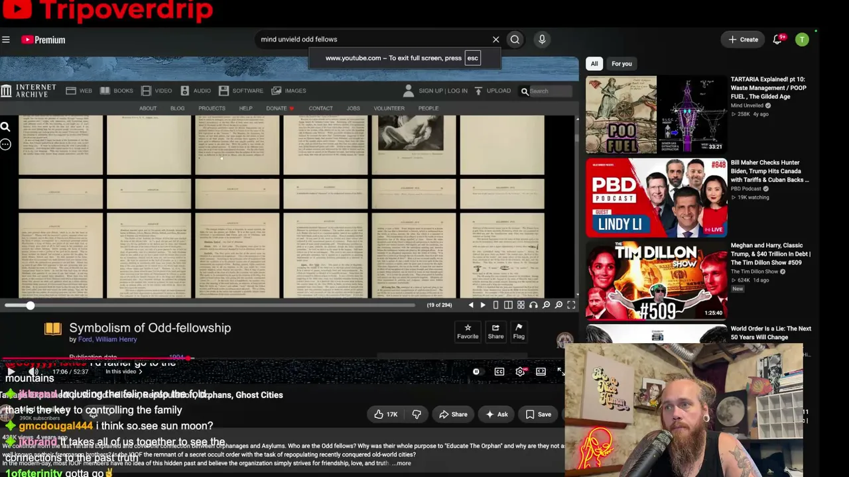Flip to next book page arrow
The image size is (849, 477).
click(x=483, y=305)
